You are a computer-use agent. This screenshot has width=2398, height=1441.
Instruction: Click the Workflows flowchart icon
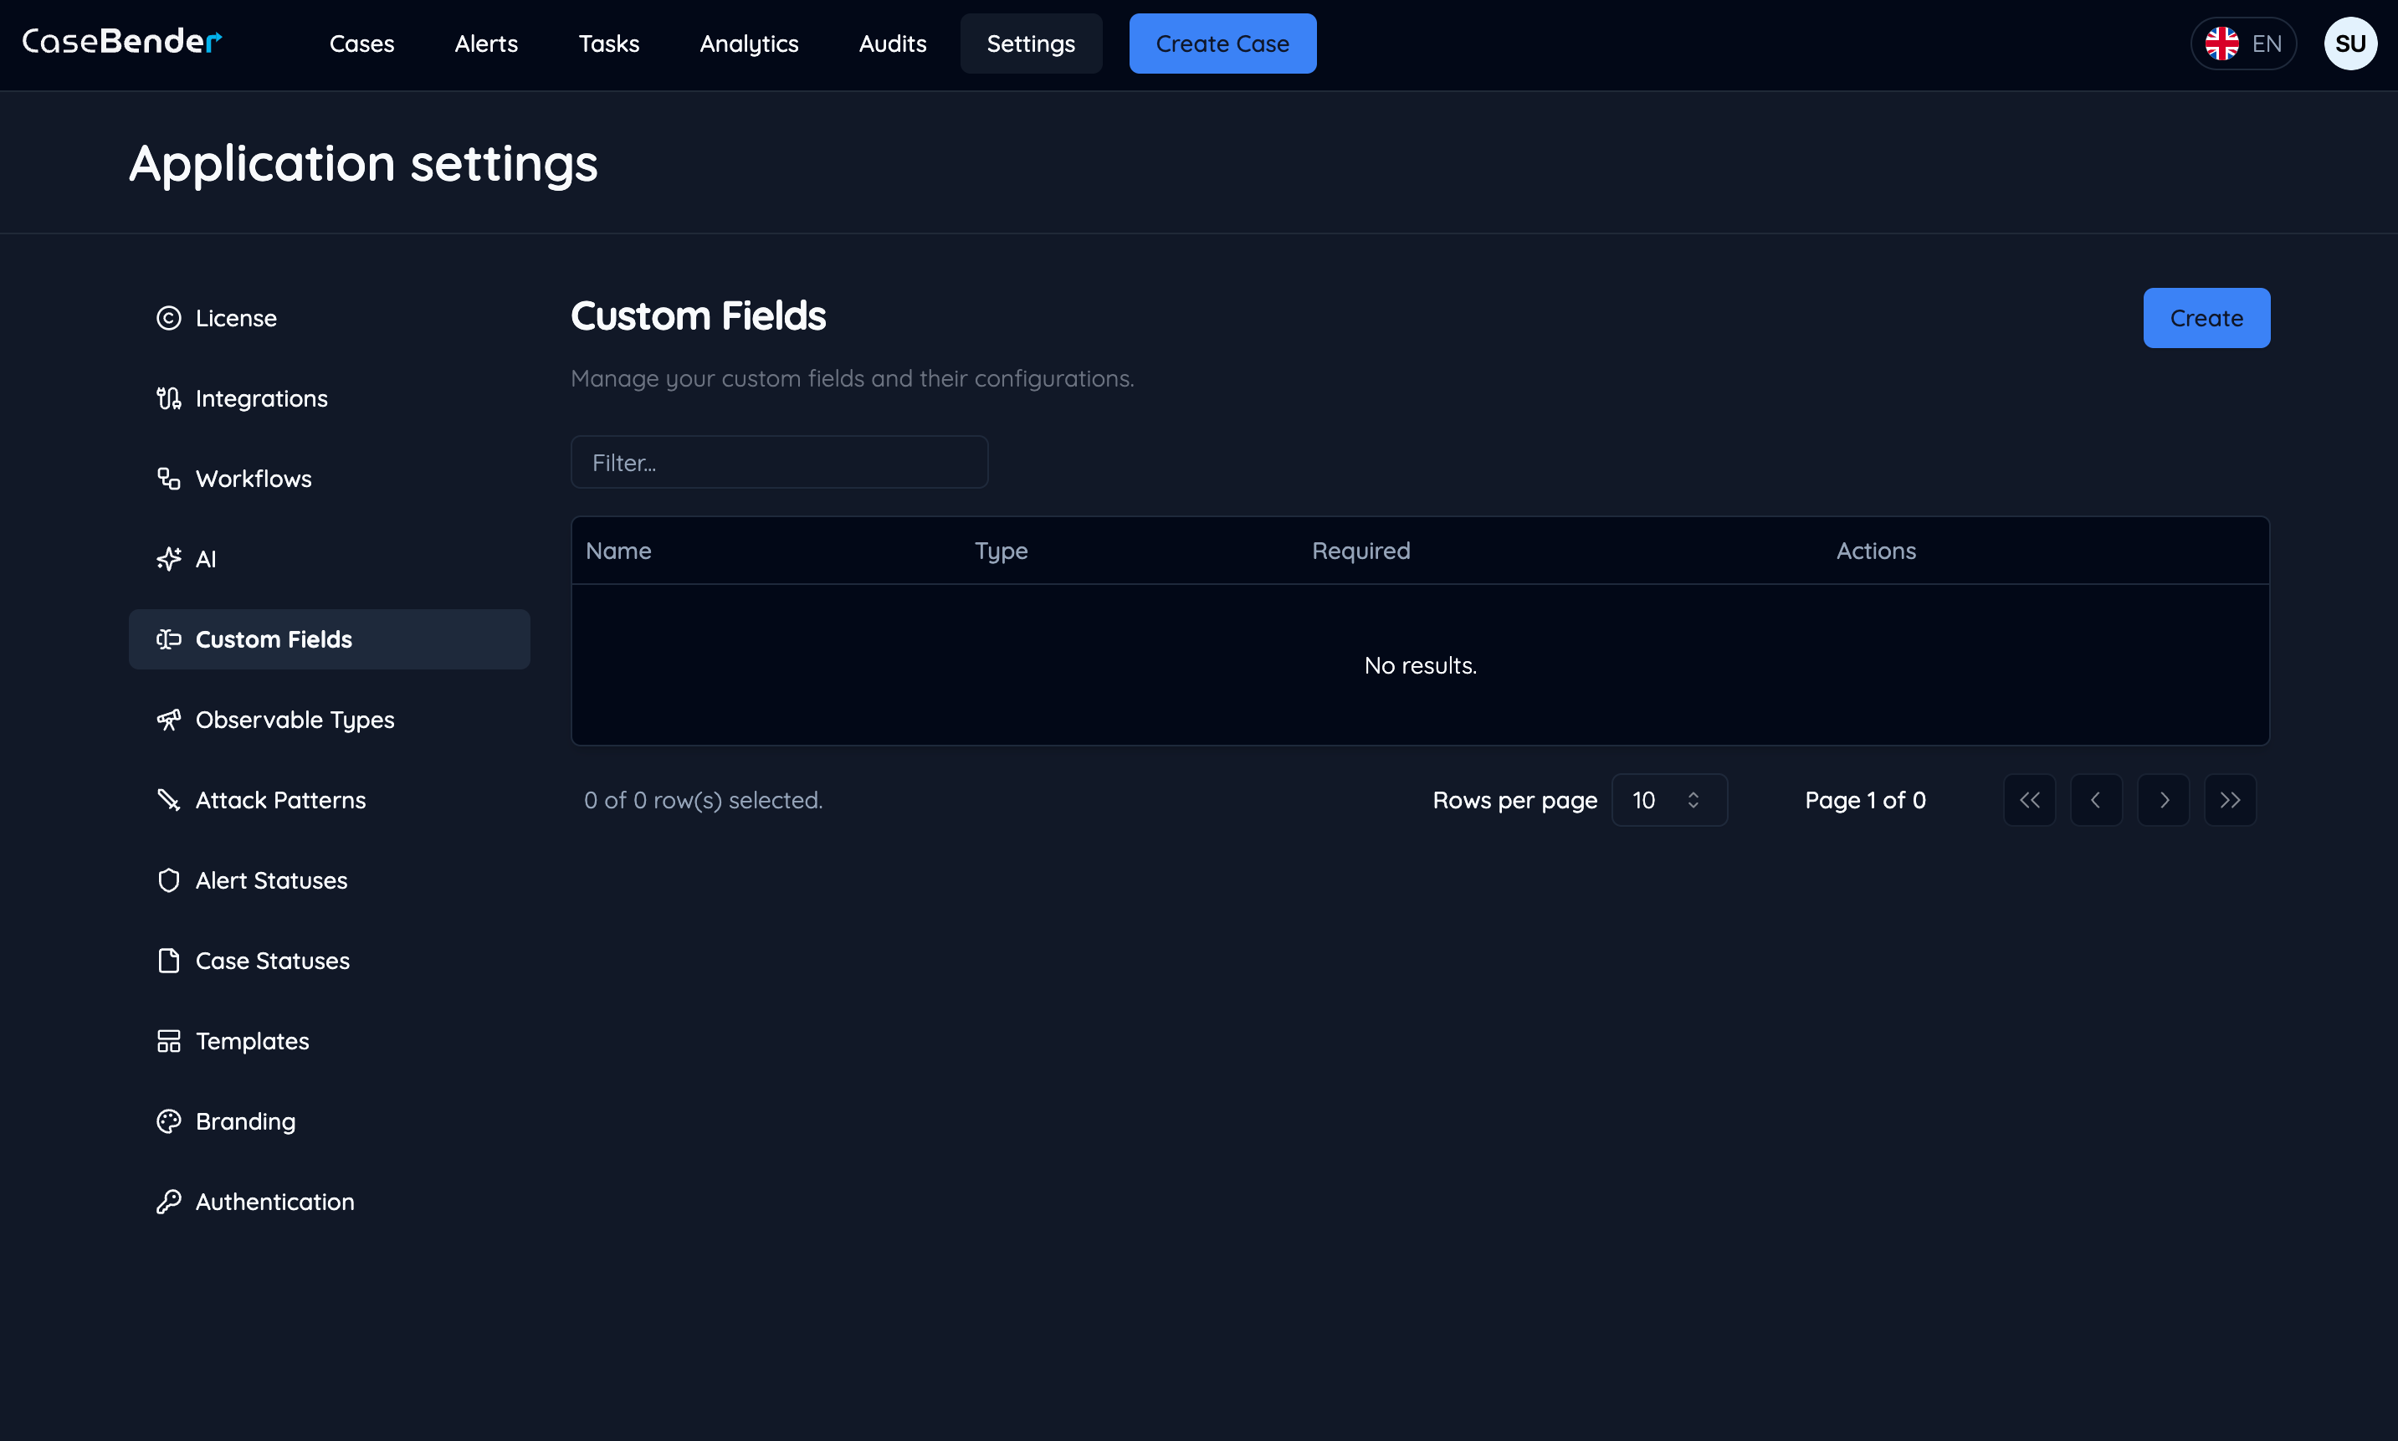pos(169,478)
